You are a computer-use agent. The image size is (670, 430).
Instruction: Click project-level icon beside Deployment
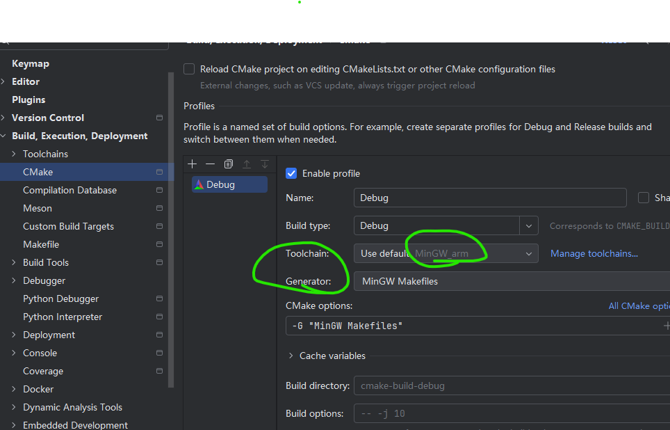(x=159, y=335)
